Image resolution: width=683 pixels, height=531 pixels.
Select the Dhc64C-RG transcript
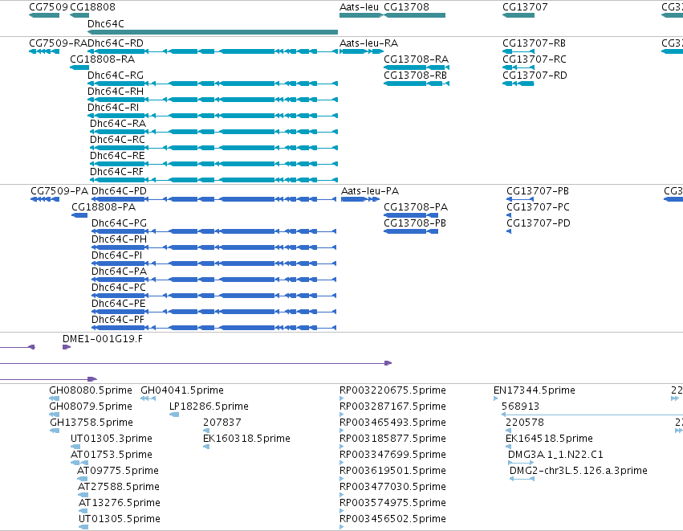[x=213, y=84]
